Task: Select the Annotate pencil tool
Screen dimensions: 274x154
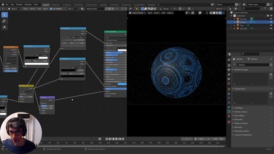Action: point(5,21)
